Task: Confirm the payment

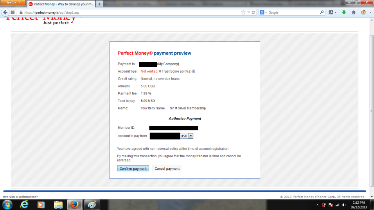Action: pyautogui.click(x=133, y=169)
